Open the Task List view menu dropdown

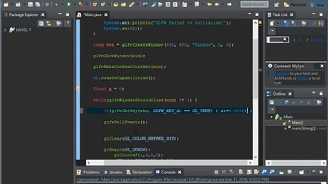(x=272, y=31)
